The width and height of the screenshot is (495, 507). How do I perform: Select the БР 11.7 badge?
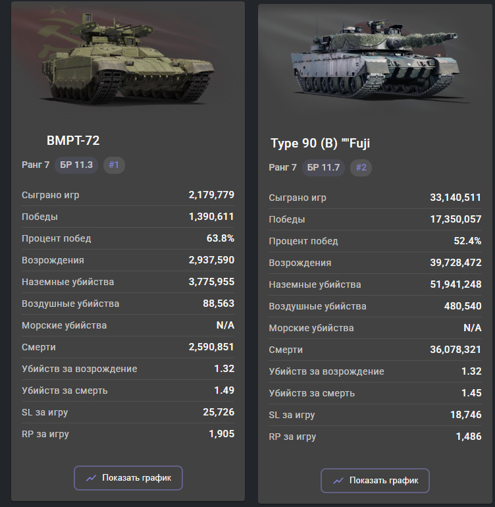point(323,167)
